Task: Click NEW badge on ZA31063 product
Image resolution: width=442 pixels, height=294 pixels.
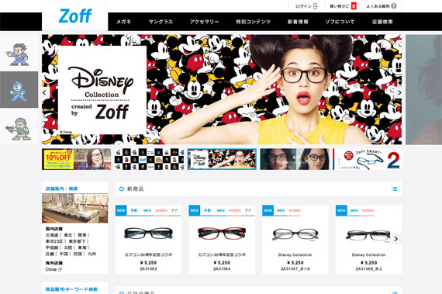Action: coord(121,210)
